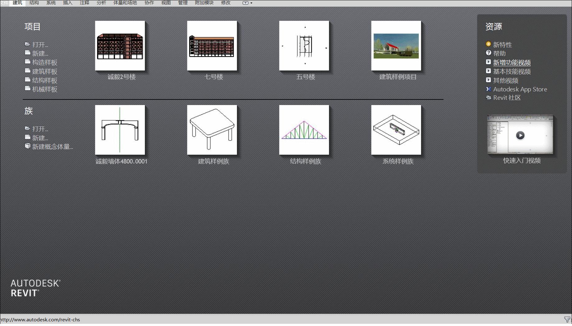572x326 pixels.
Task: Open the 建筑样例族 table thumbnail
Action: click(x=212, y=130)
